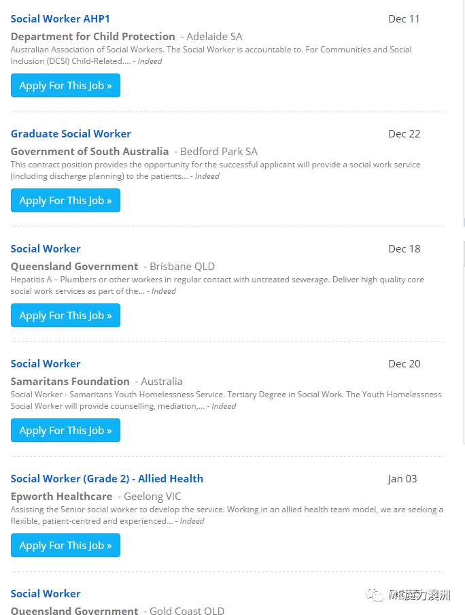Click the Indeed source under Graduate Social Worker
465x615 pixels.
click(207, 176)
